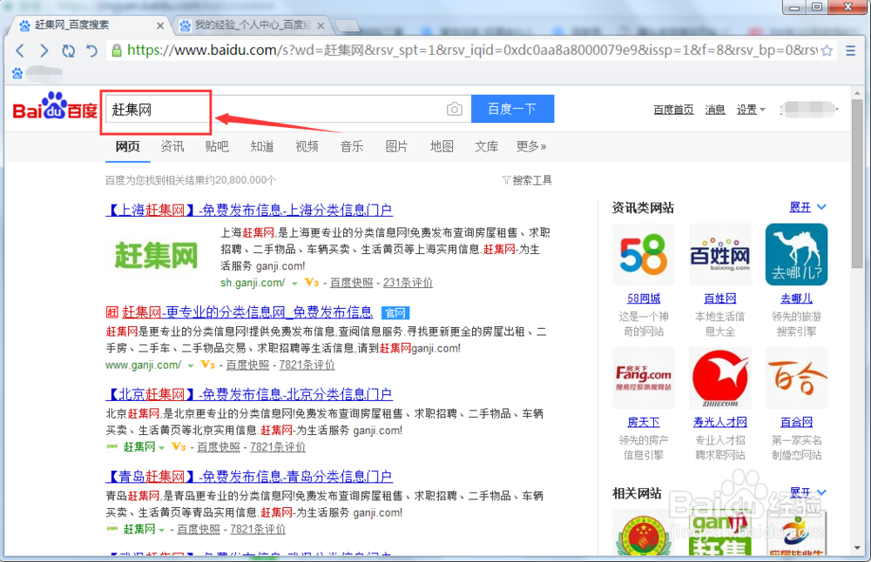The width and height of the screenshot is (871, 562).
Task: Open 赶集网-更专业的分类信息网 result title
Action: pos(247,312)
